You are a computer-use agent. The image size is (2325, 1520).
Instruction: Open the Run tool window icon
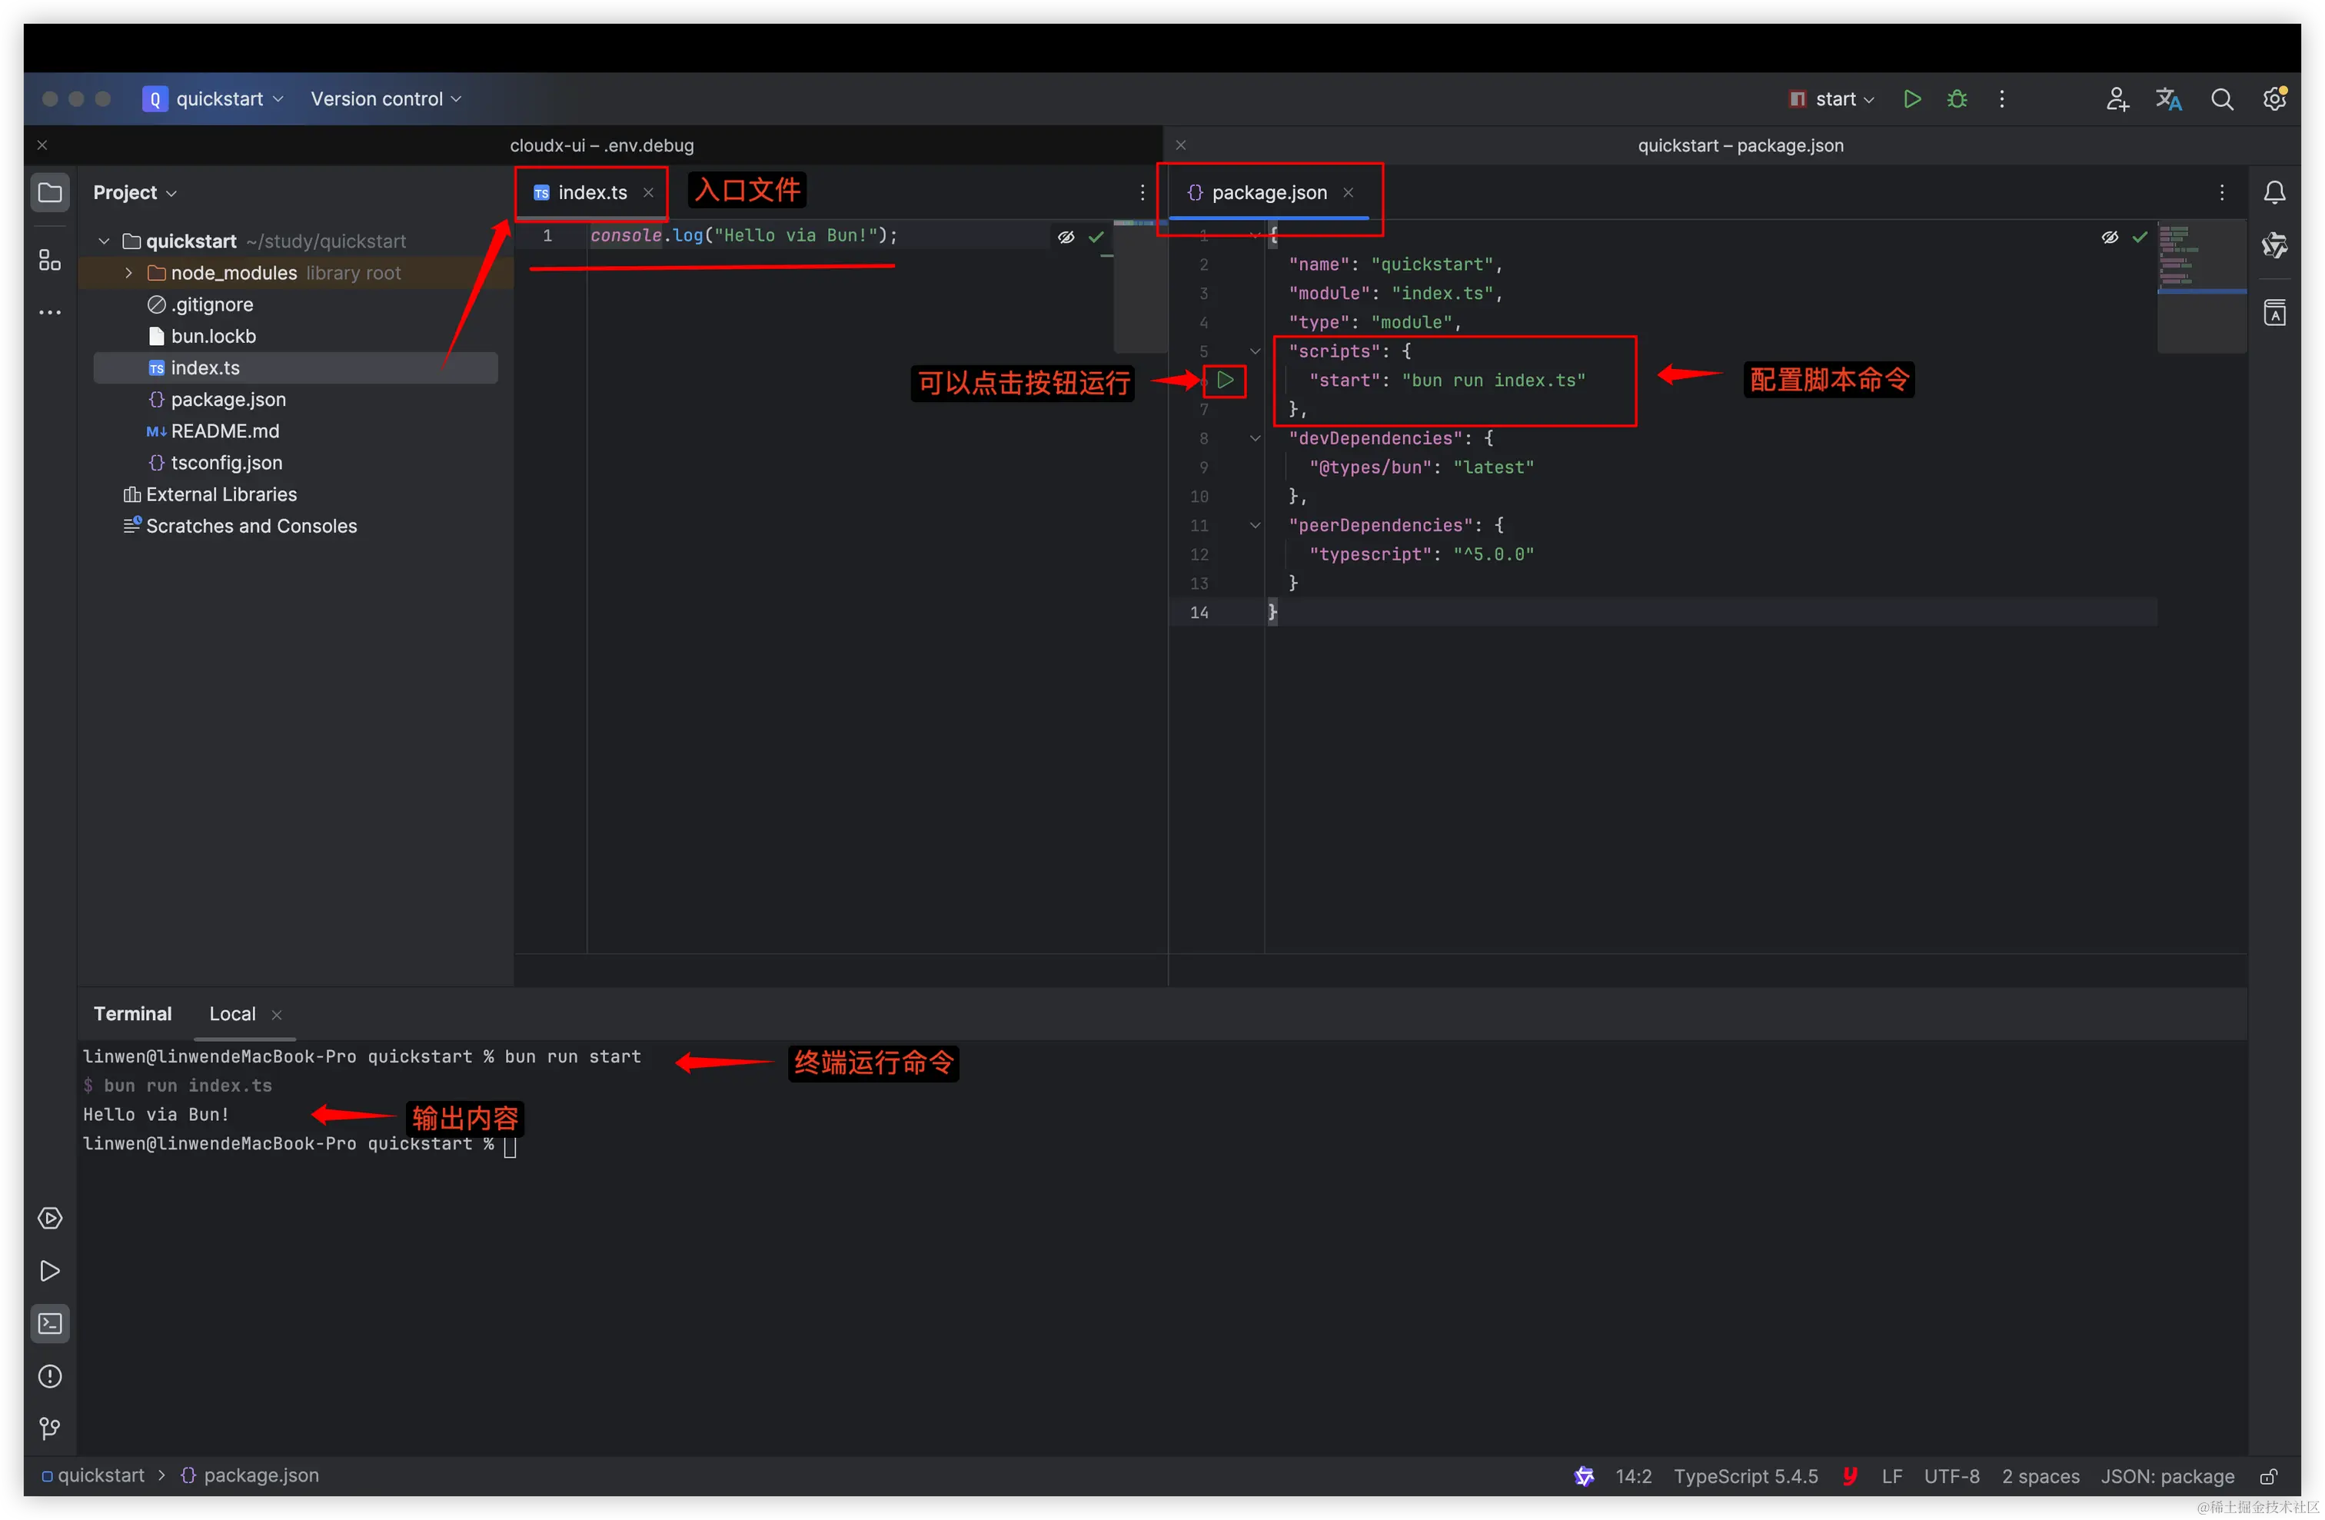click(50, 1271)
